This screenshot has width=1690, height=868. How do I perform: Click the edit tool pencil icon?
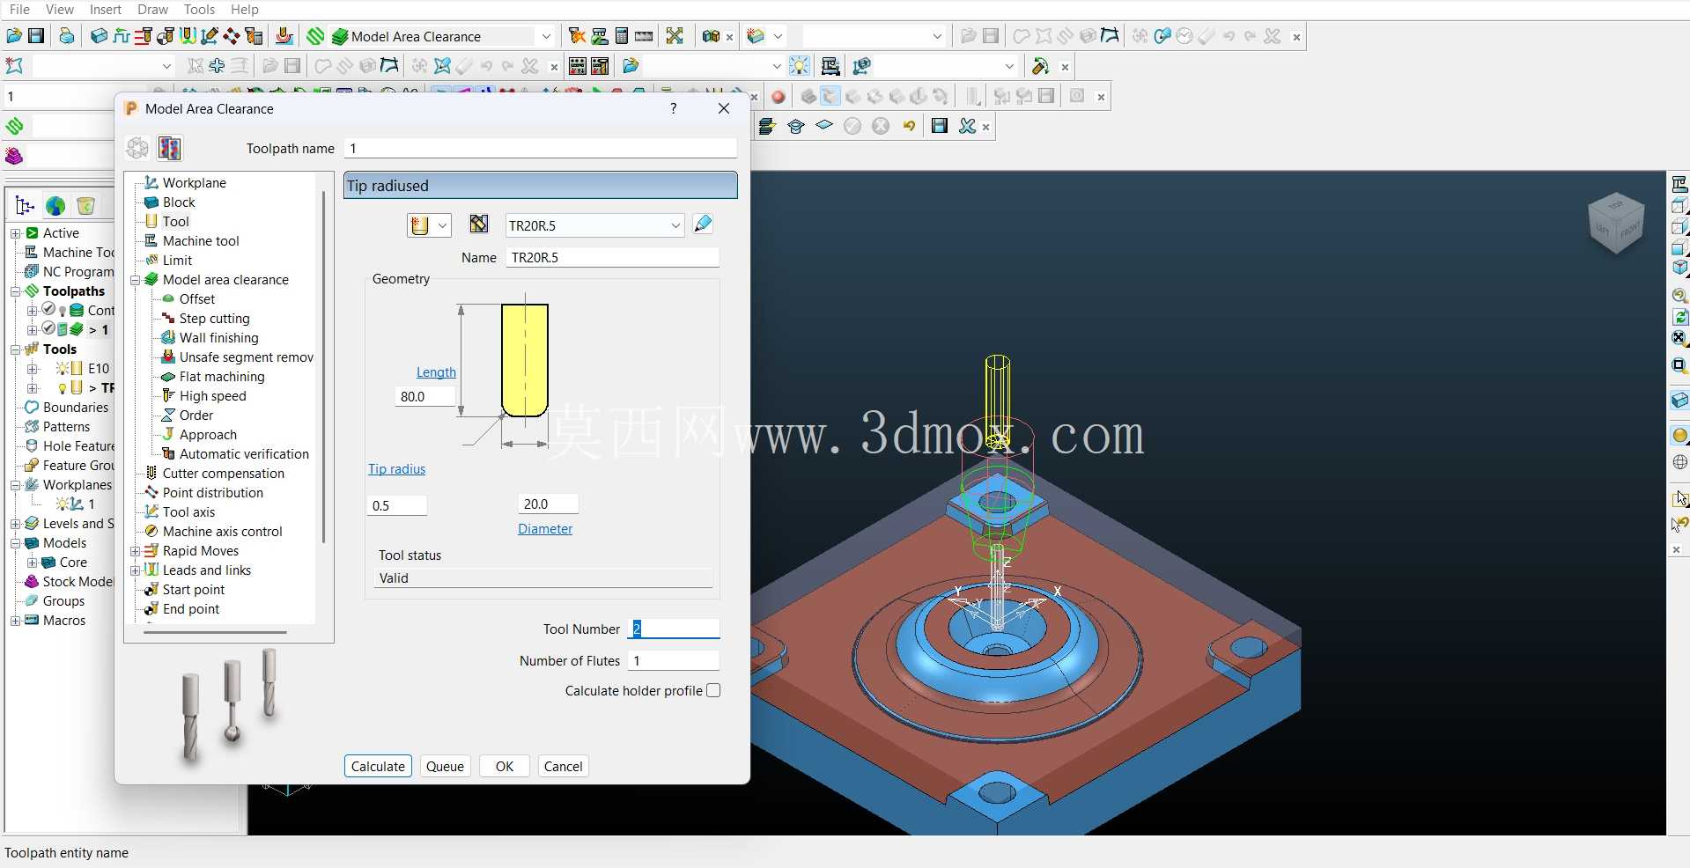[x=703, y=224]
